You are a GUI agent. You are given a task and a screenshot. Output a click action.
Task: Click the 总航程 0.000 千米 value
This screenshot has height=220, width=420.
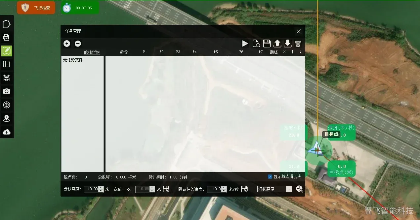(x=126, y=177)
